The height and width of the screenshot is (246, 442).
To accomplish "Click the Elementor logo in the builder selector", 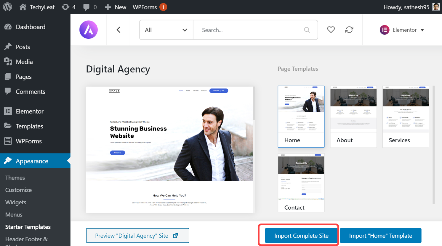I will tap(385, 30).
